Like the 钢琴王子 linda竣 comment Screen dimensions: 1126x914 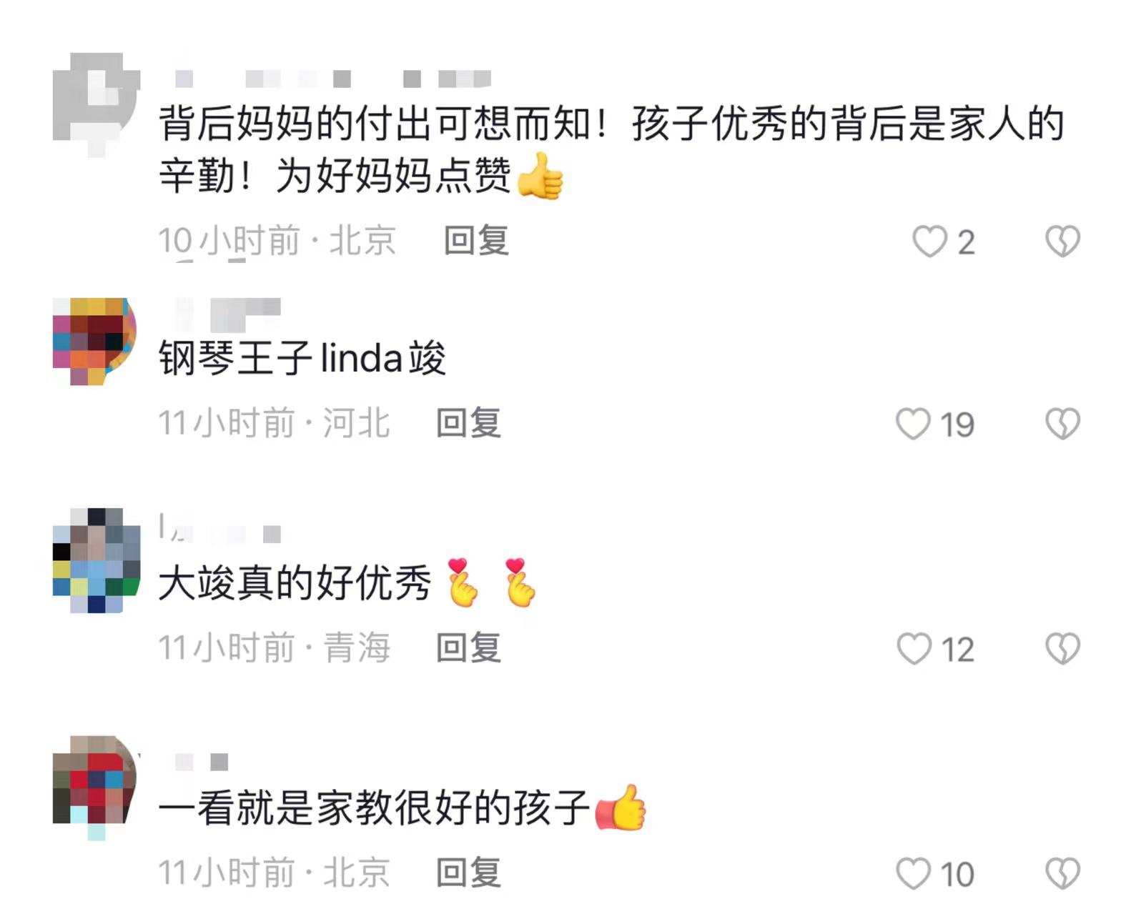point(913,424)
